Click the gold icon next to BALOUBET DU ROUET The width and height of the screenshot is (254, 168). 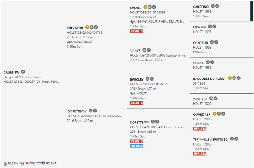(230, 78)
